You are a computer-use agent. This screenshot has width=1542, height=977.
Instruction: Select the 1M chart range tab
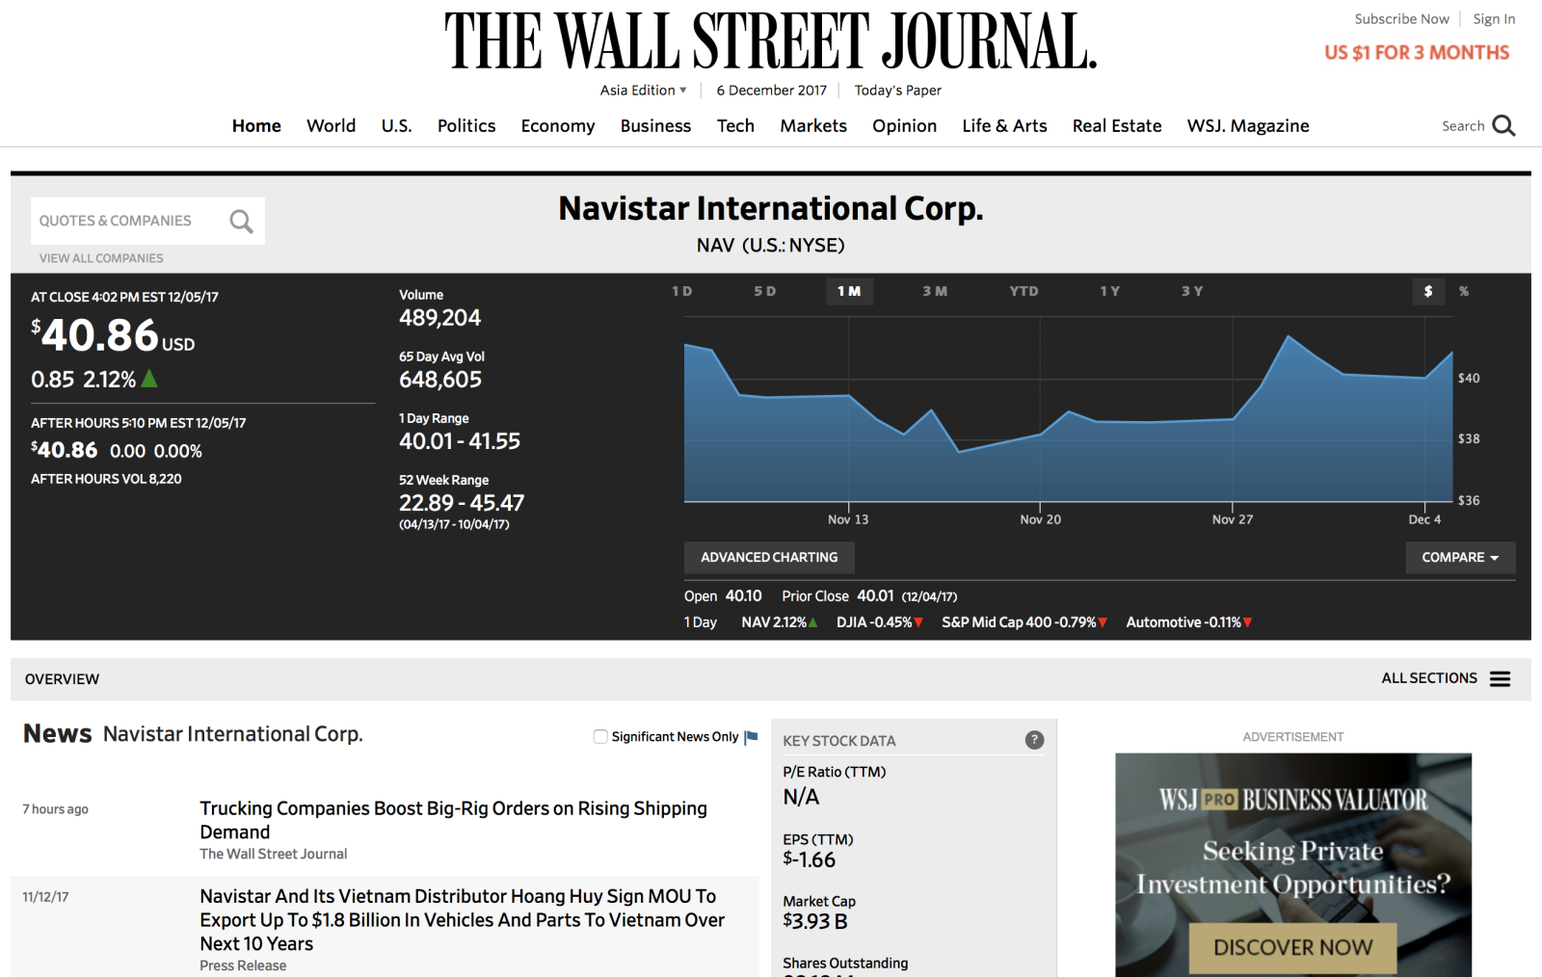coord(849,291)
